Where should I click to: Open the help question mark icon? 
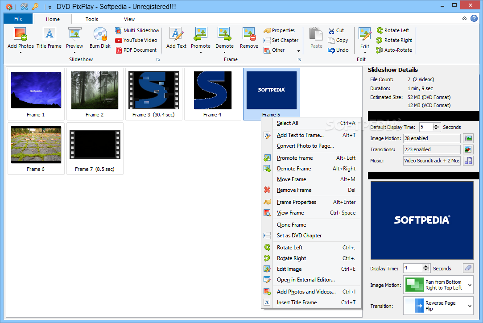point(474,18)
